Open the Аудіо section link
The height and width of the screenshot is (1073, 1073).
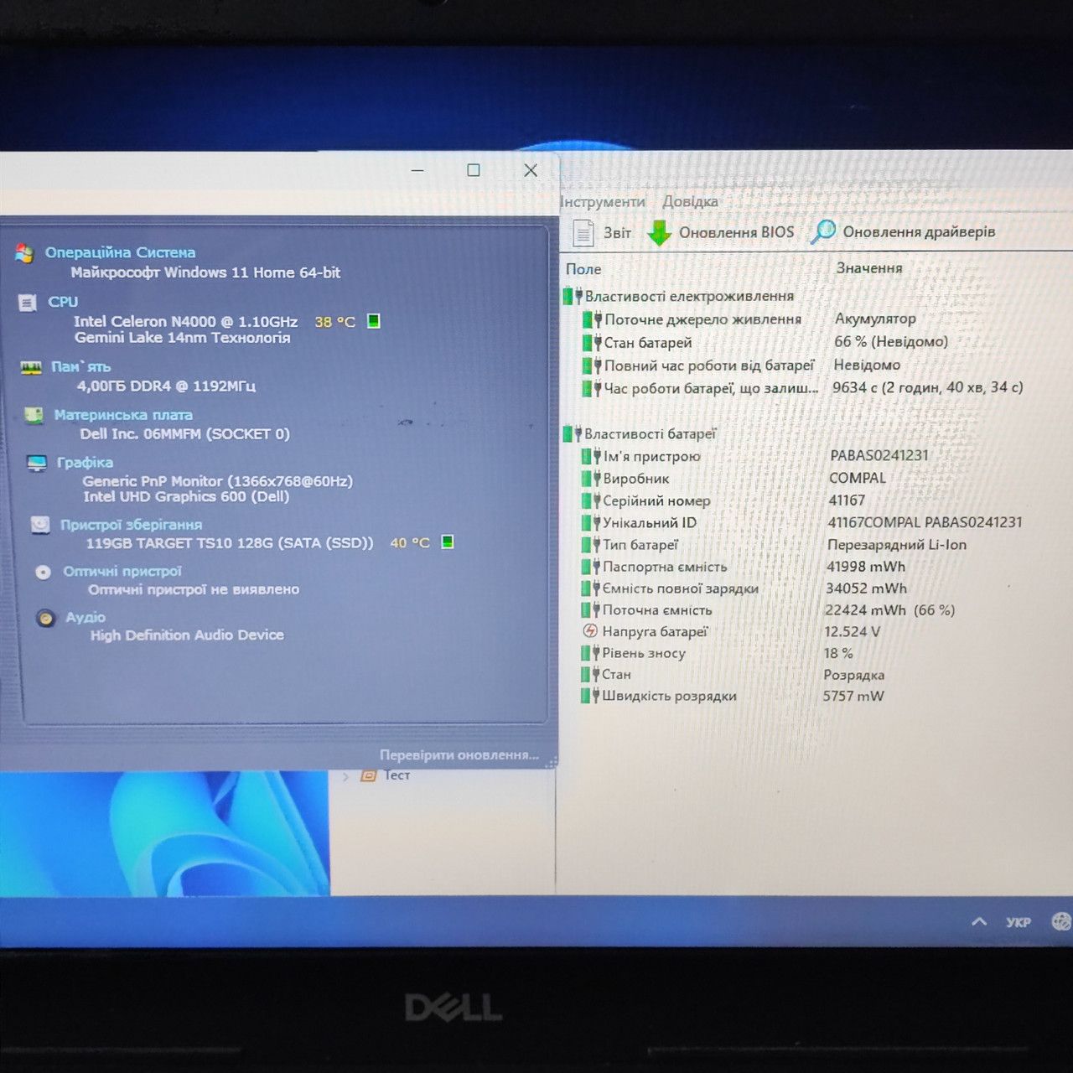click(86, 618)
